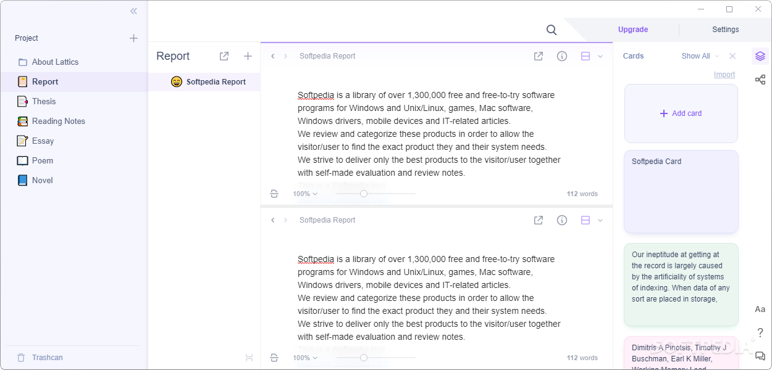
Task: Open the top editor's 100% zoom dropdown
Action: tap(305, 194)
